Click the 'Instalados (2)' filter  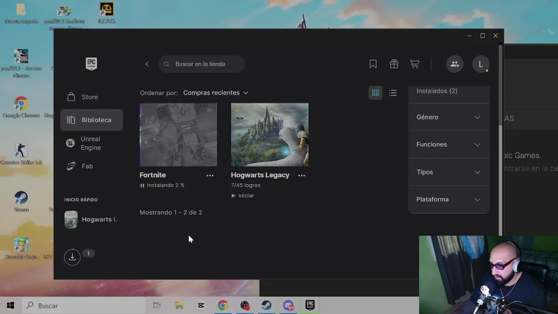(x=437, y=91)
